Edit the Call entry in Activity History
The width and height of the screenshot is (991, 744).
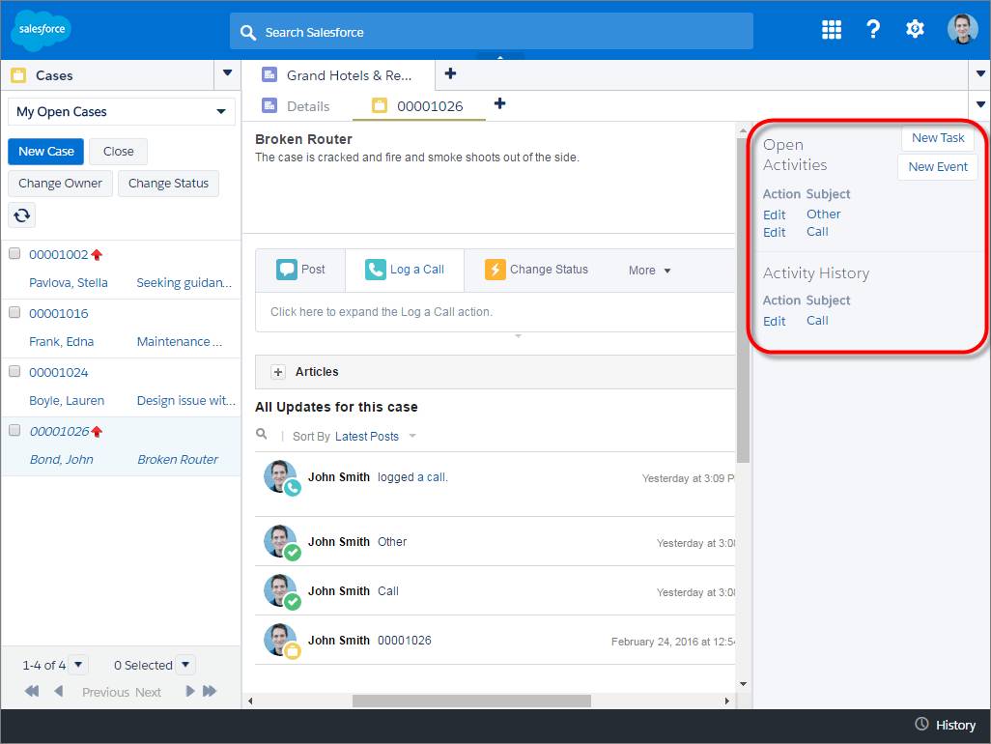coord(774,321)
